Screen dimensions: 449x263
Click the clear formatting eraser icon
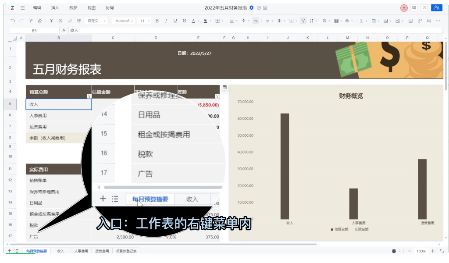click(x=40, y=21)
